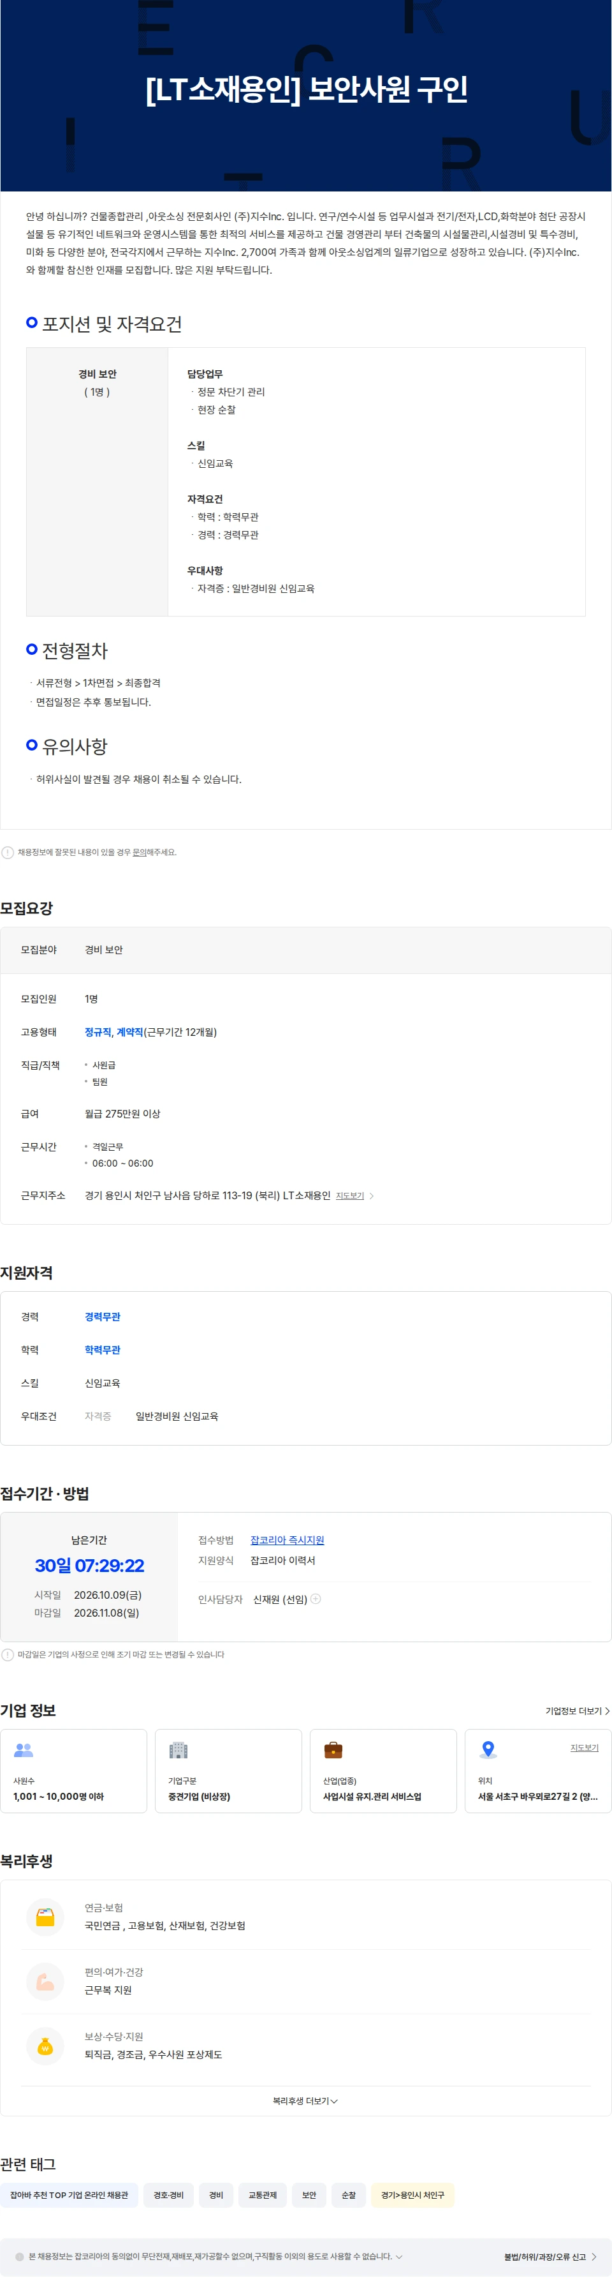
Task: Select the 교통관제 tag
Action: (262, 2195)
